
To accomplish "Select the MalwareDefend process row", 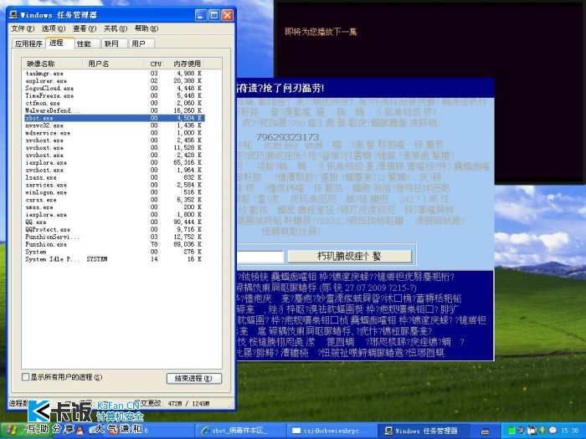I will pos(50,110).
